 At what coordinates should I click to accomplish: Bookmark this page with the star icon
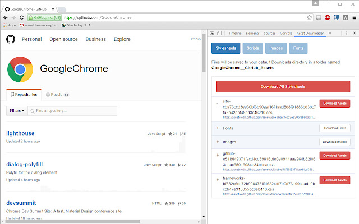pyautogui.click(x=309, y=17)
